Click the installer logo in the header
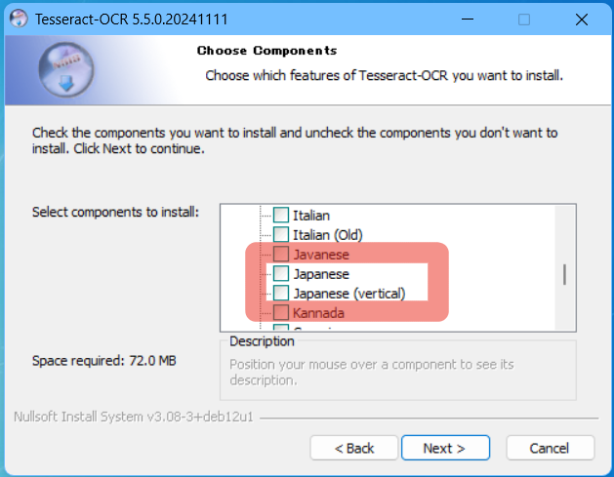The width and height of the screenshot is (614, 477). pos(67,68)
